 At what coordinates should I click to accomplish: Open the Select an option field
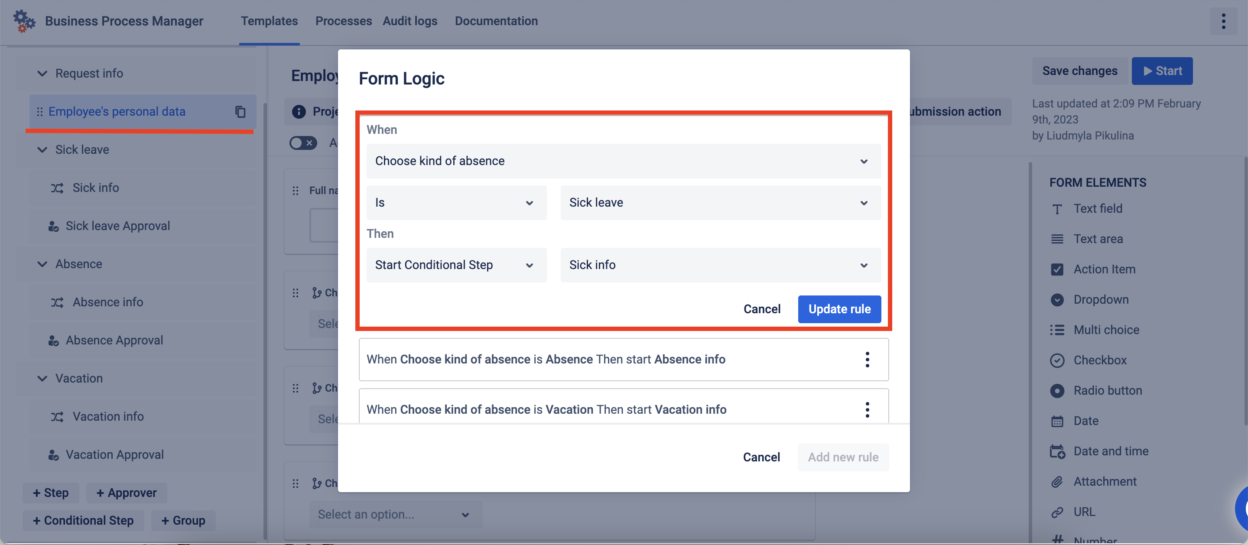395,515
